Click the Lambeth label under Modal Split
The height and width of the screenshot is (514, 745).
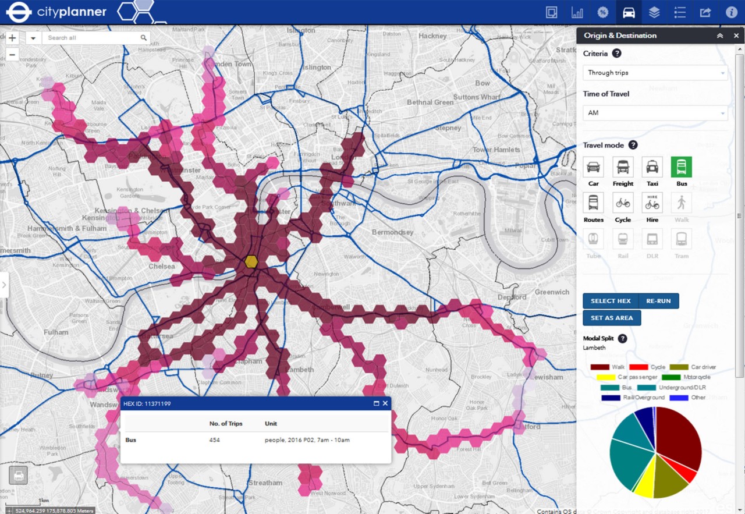[594, 348]
